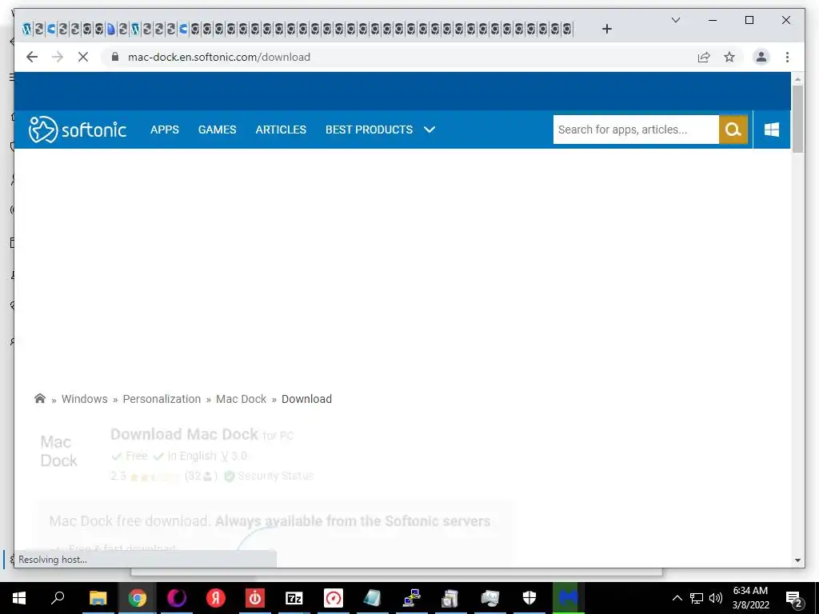
Task: Follow the Windows breadcrumb link
Action: [85, 399]
